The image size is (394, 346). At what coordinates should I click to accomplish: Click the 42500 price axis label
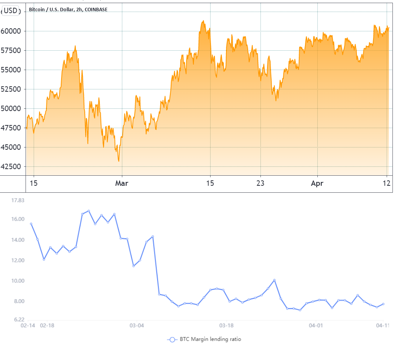point(11,166)
